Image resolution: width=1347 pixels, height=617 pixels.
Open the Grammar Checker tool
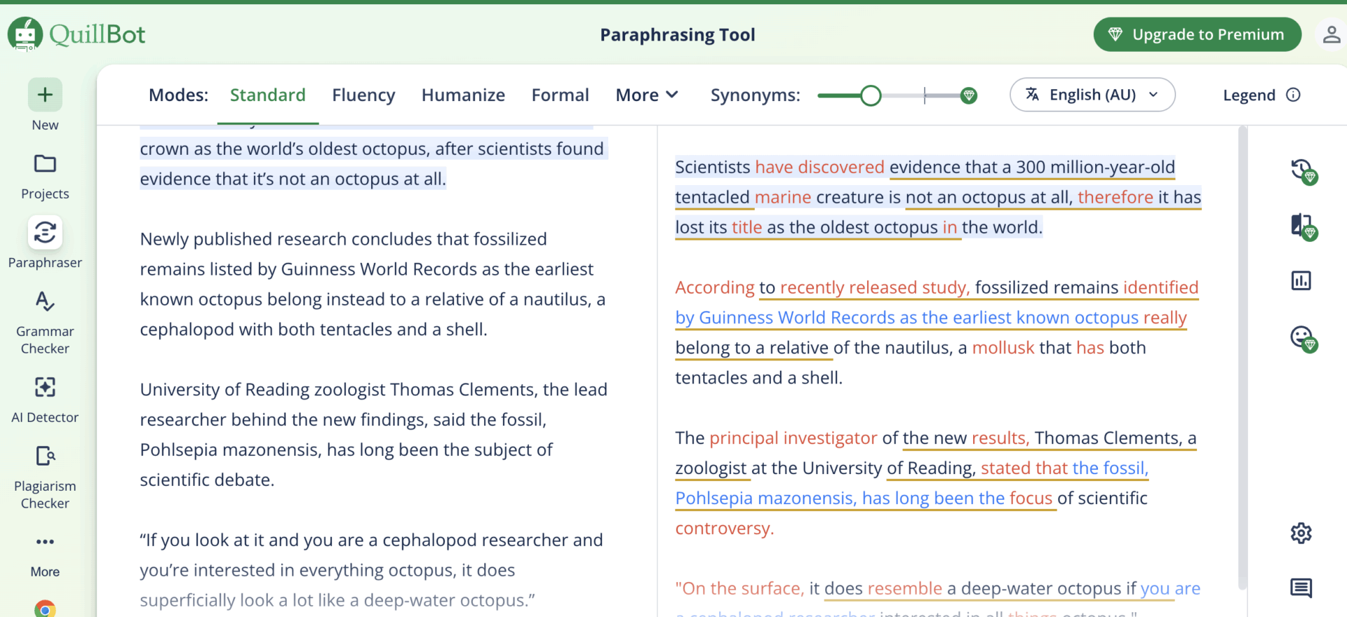[x=45, y=301]
